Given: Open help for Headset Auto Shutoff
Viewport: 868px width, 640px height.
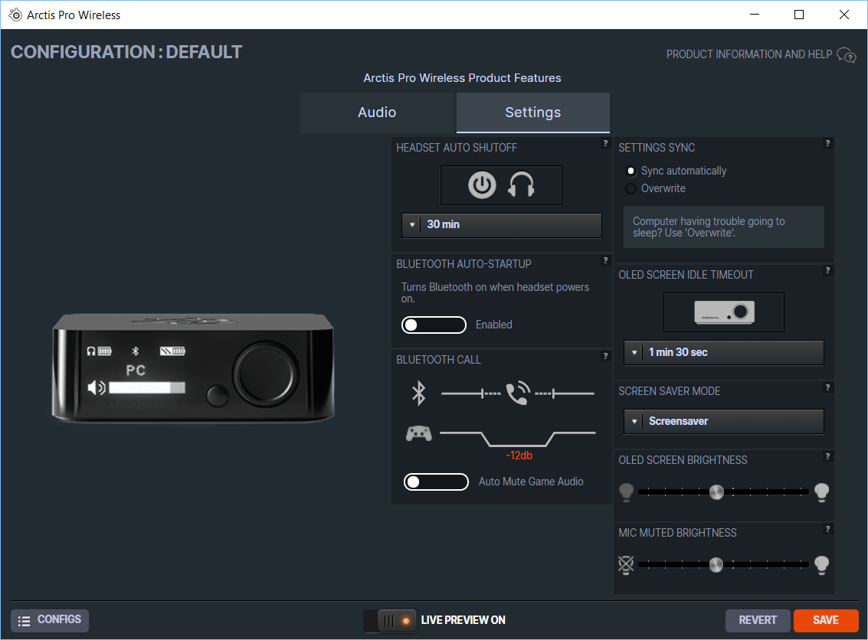Looking at the screenshot, I should click(x=605, y=143).
